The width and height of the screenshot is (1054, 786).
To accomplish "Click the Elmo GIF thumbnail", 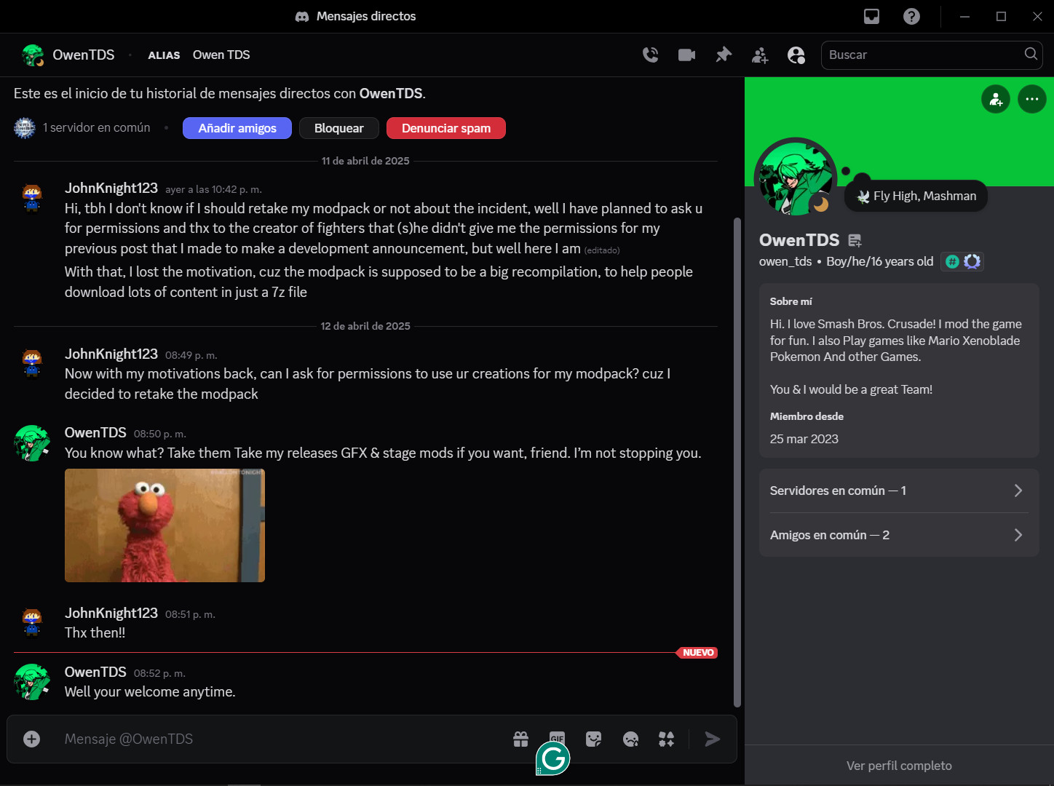I will tap(165, 525).
